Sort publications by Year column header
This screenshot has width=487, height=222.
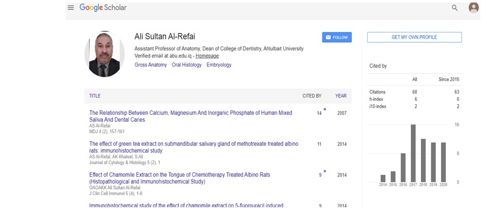point(341,96)
